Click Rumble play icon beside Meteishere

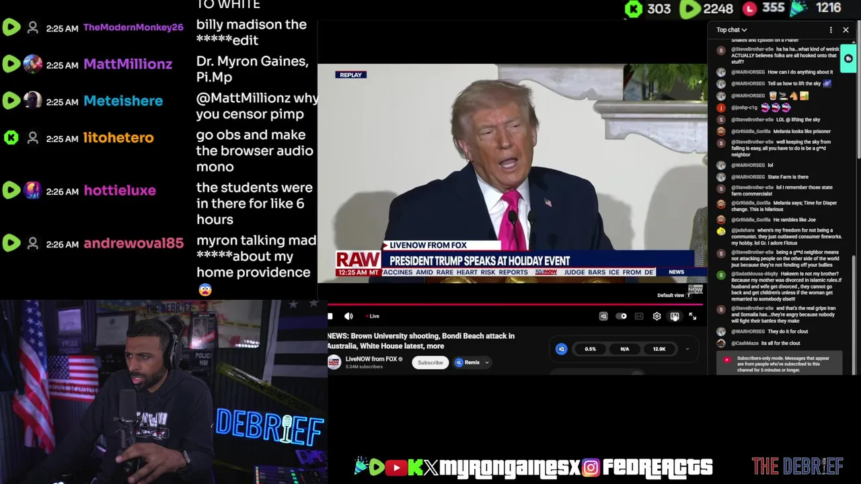[11, 101]
